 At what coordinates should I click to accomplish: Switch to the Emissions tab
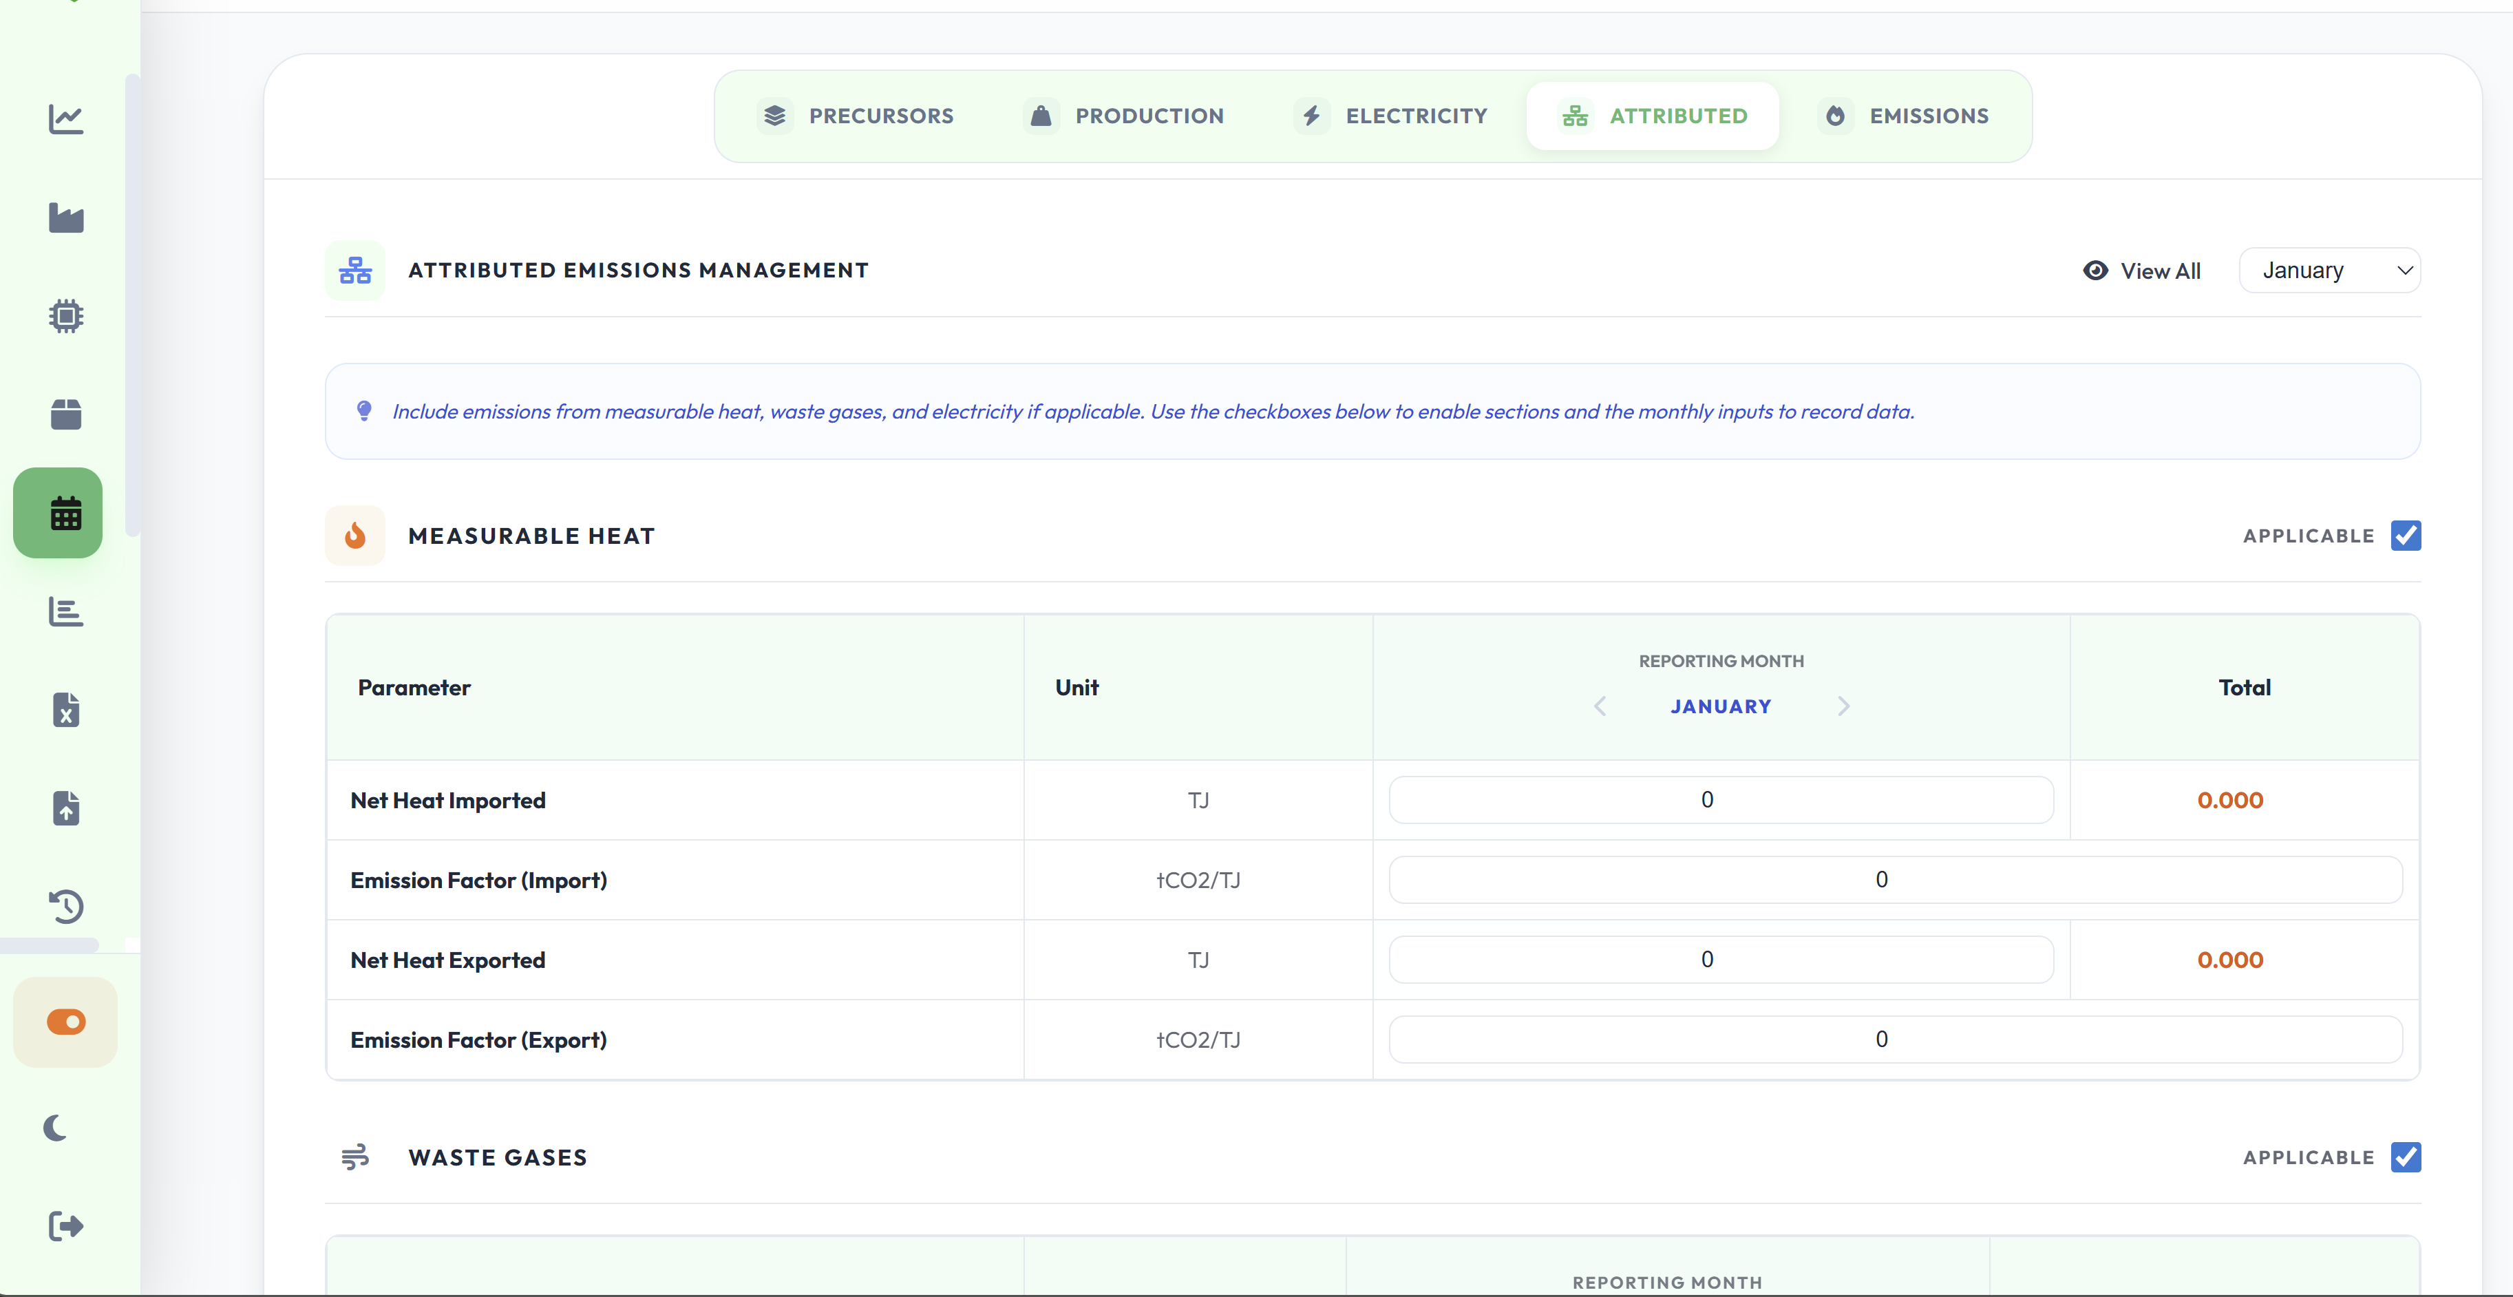click(x=1905, y=116)
